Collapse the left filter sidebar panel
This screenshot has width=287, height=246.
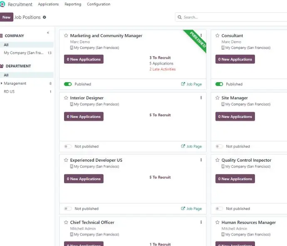coord(48,33)
